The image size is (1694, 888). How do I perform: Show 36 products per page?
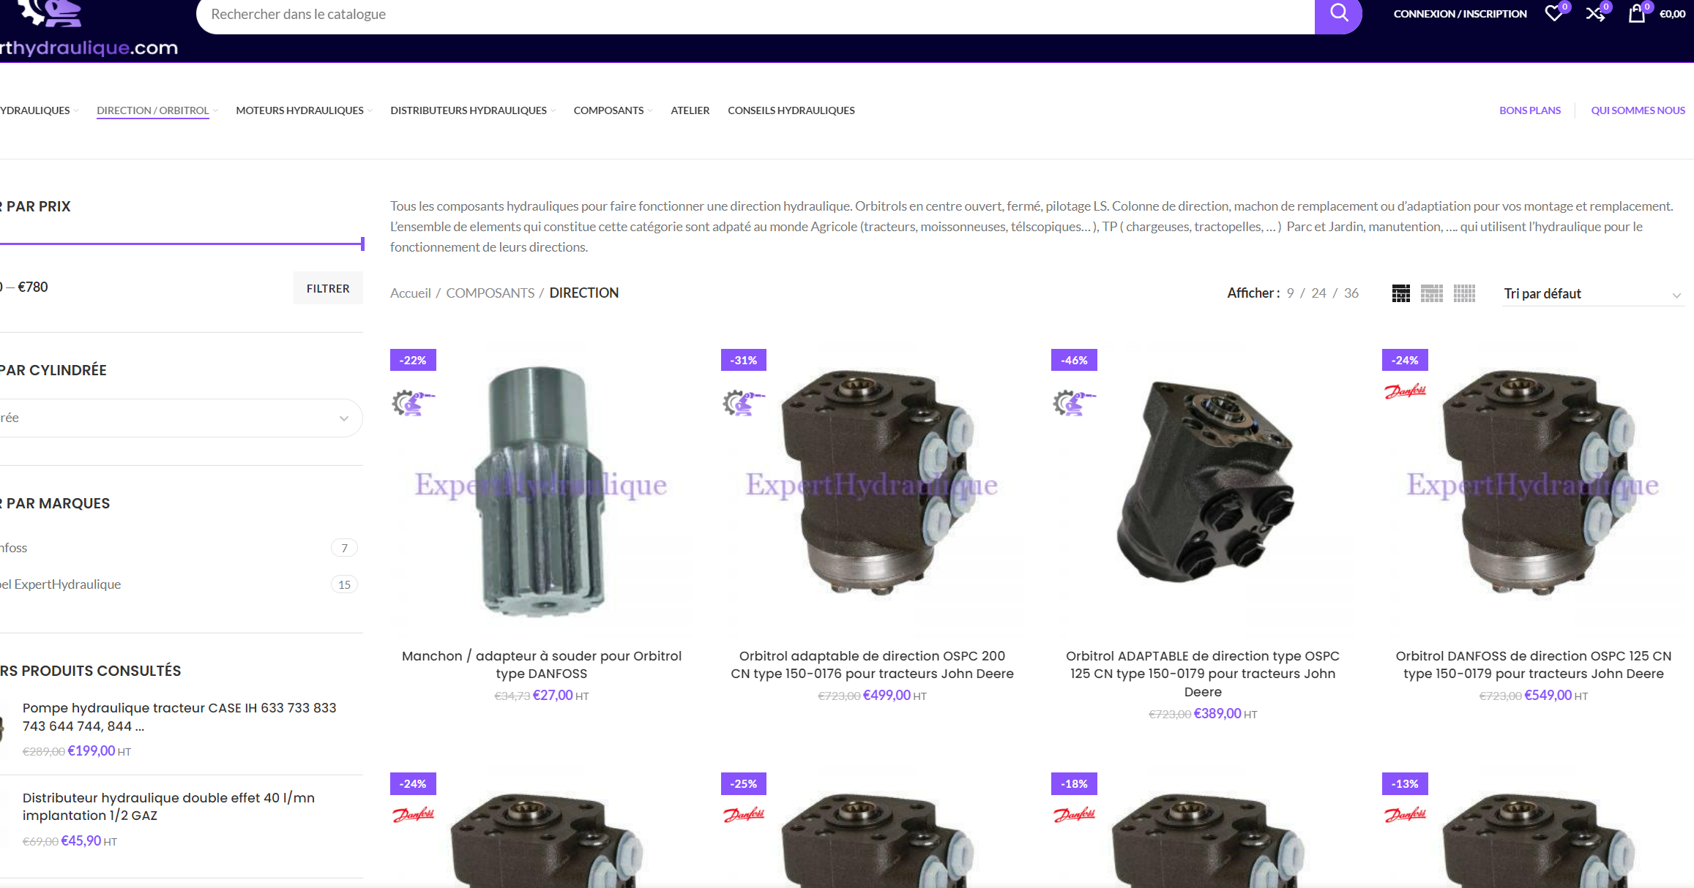click(x=1351, y=293)
